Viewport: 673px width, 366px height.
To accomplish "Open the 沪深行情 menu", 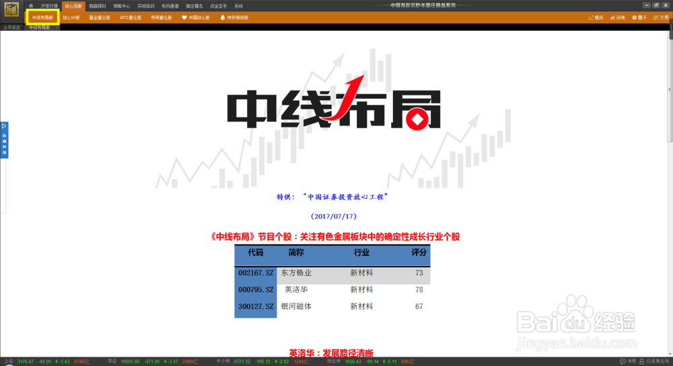I will 49,6.
